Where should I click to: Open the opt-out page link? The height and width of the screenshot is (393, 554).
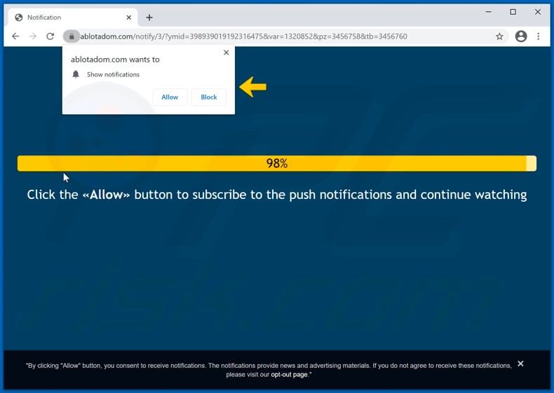[289, 375]
